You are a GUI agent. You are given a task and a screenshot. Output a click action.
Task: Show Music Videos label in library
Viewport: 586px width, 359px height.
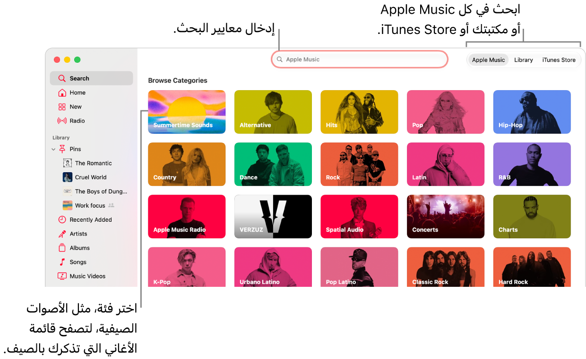(x=88, y=276)
